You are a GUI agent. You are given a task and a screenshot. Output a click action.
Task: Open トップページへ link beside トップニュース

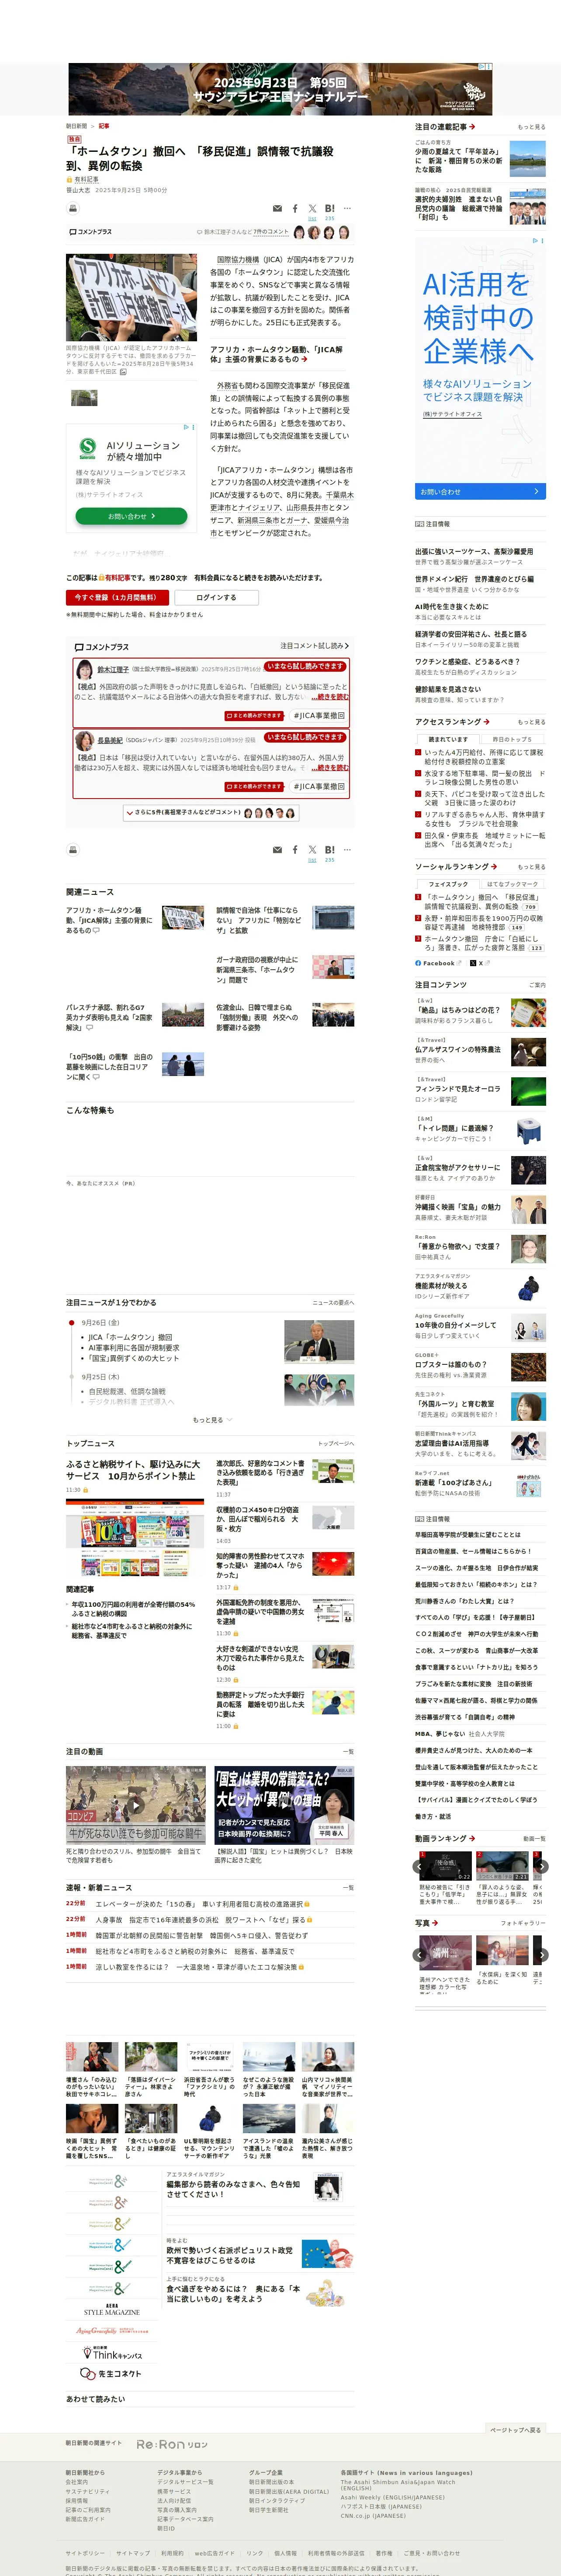[336, 1444]
